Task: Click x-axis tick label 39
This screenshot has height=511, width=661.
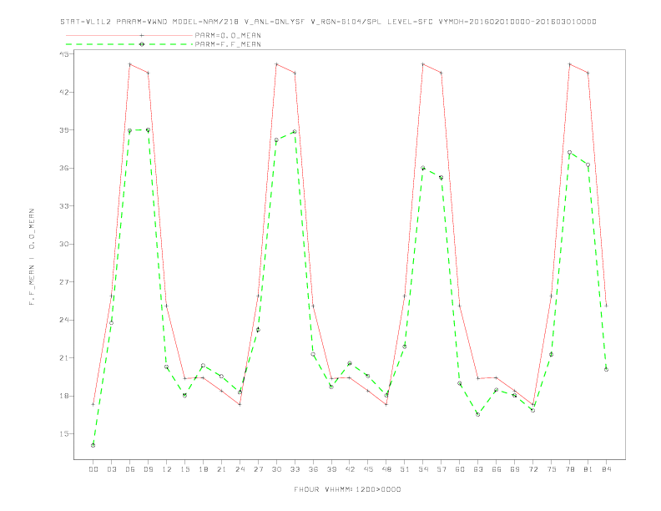Action: click(331, 469)
